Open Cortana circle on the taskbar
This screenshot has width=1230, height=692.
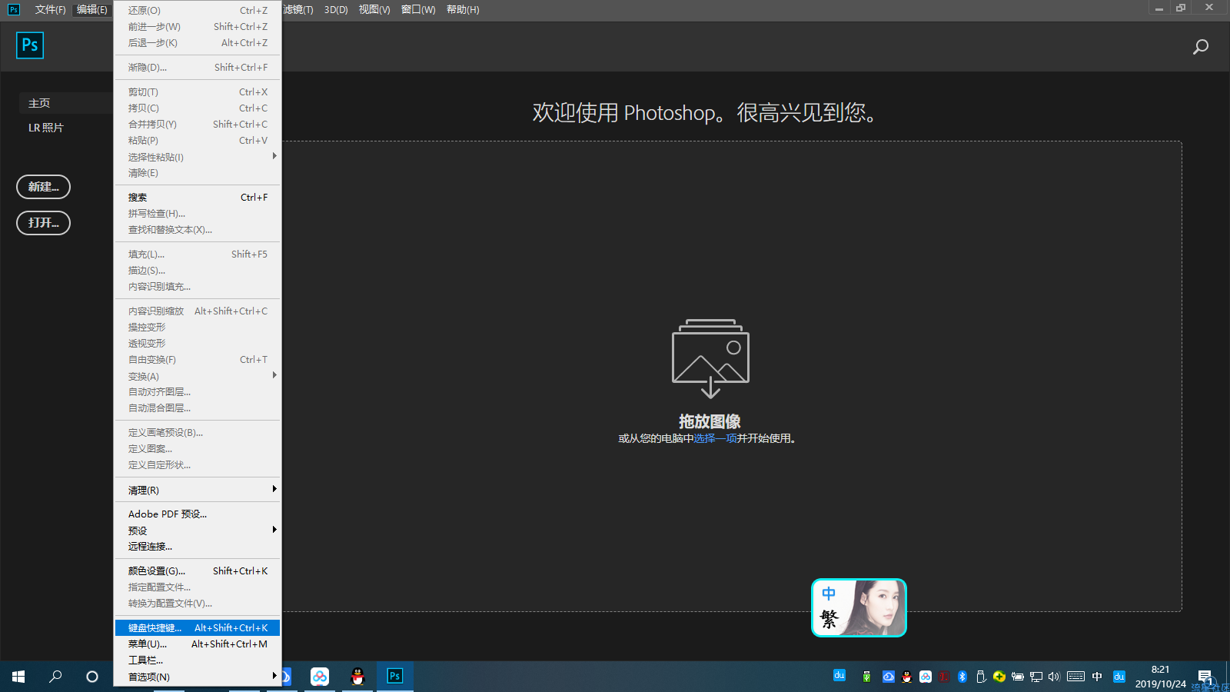pos(92,677)
